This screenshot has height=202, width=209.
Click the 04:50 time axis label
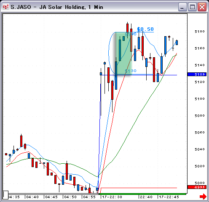pyautogui.click(x=70, y=197)
